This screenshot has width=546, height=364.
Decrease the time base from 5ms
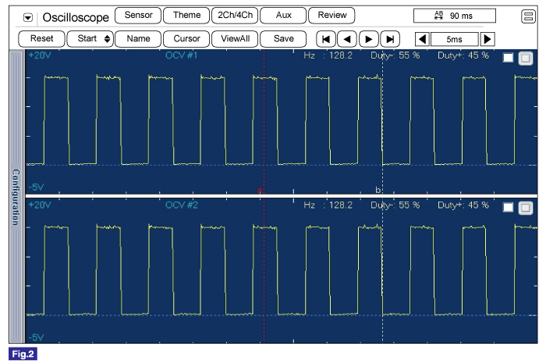click(x=422, y=39)
